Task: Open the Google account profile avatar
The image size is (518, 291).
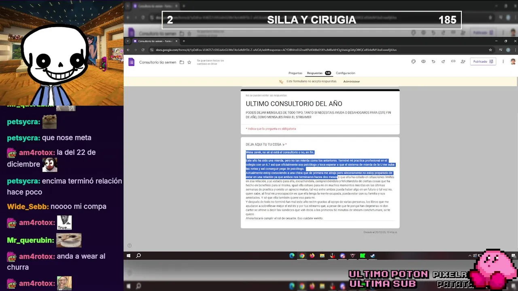Action: click(513, 61)
